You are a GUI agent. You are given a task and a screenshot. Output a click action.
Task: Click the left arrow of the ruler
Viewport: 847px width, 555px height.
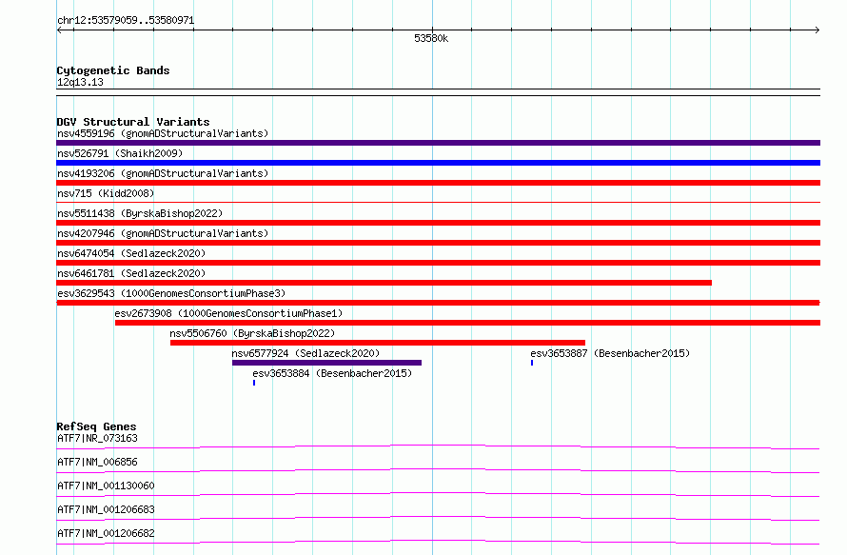[x=59, y=30]
